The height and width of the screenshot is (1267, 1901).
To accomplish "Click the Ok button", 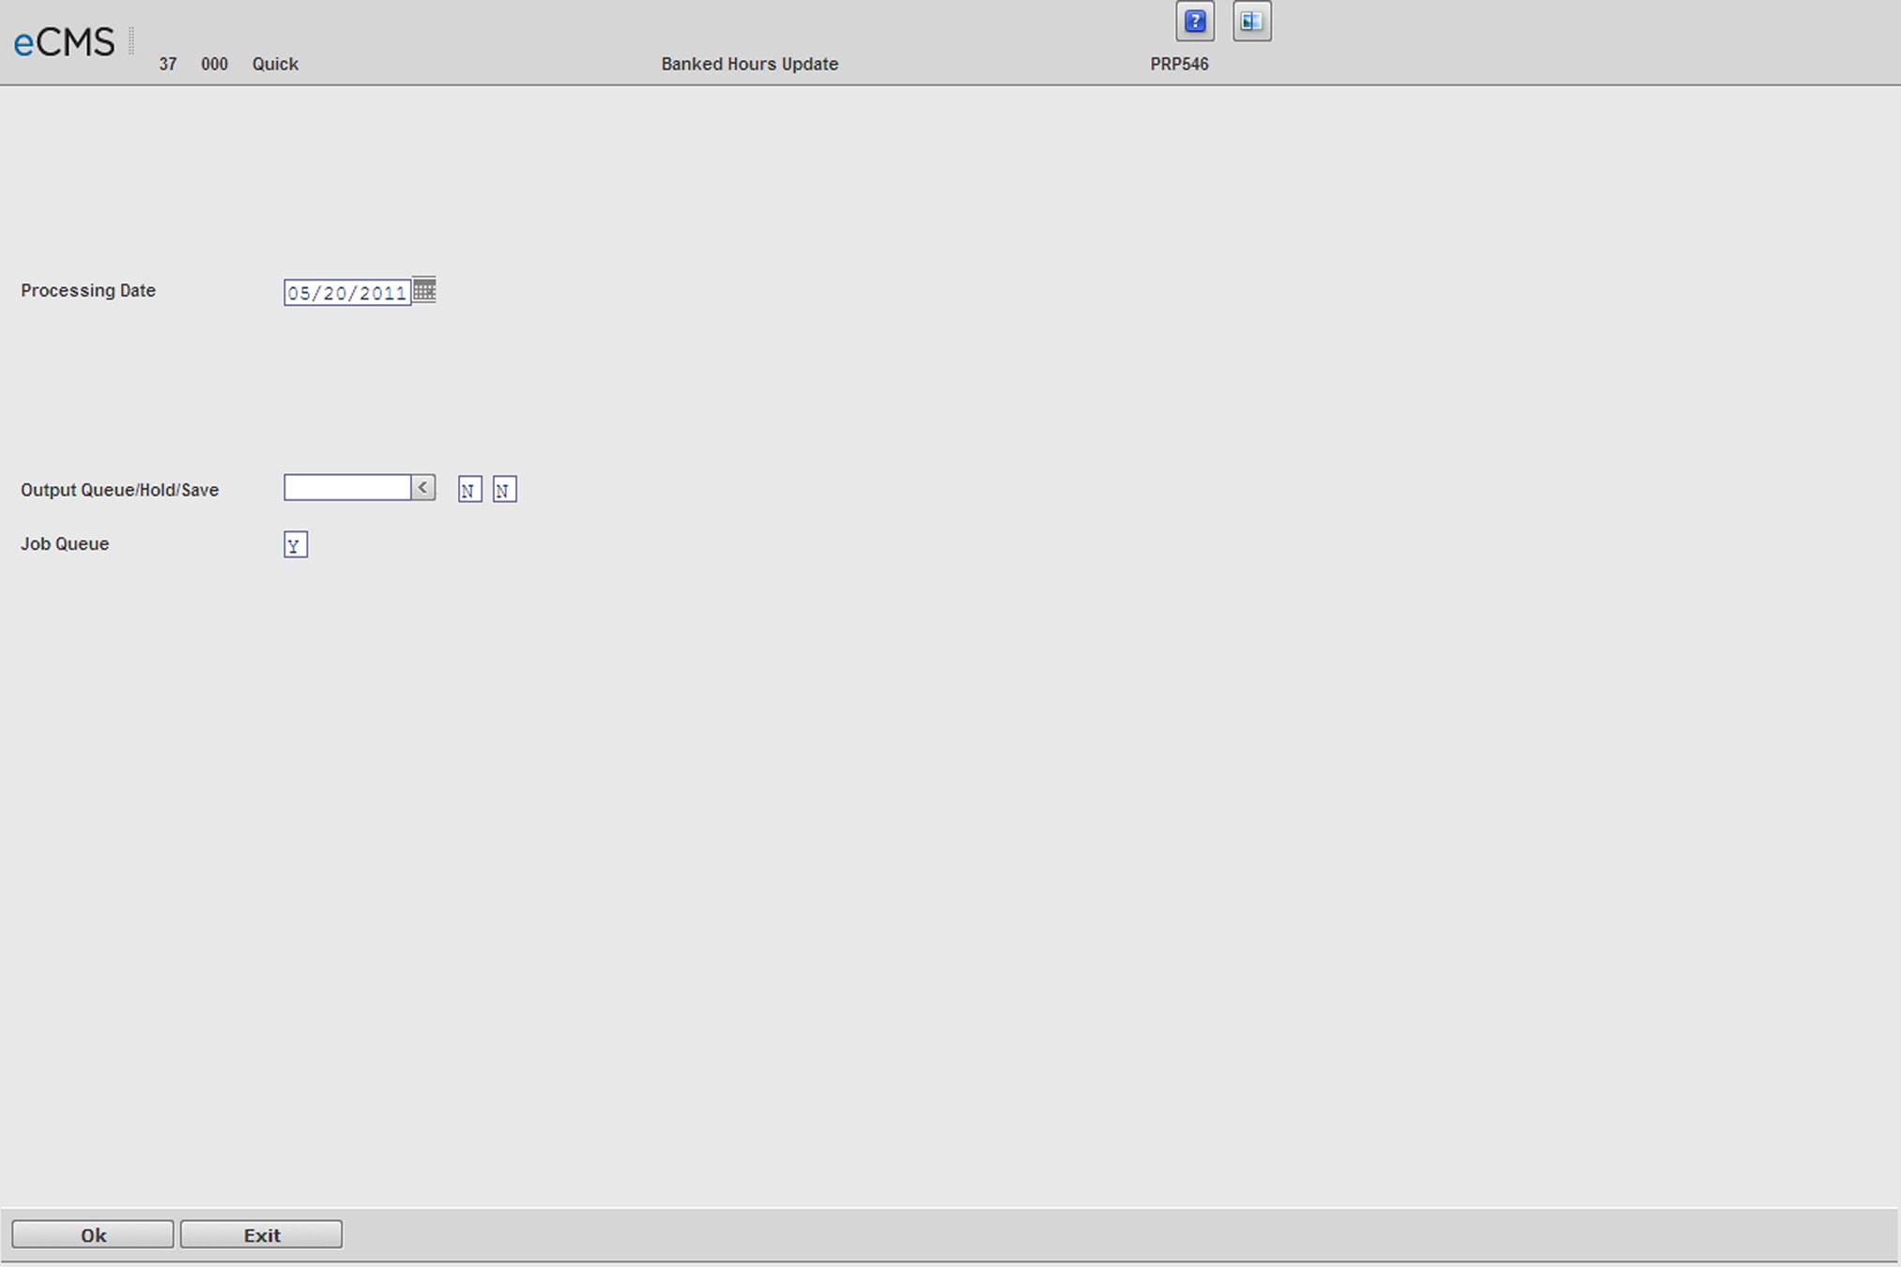I will coord(93,1235).
